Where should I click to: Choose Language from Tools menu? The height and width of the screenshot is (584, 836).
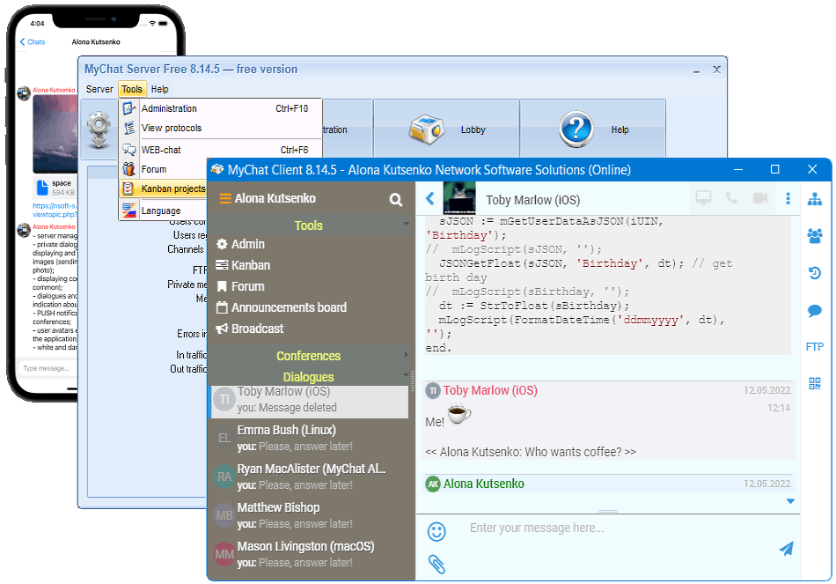coord(163,211)
